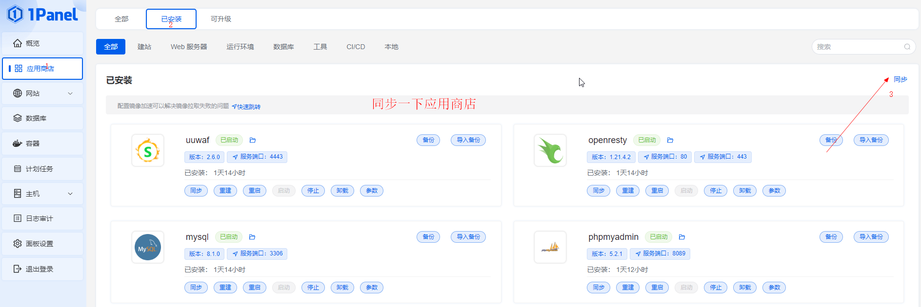Open uuwaf 参数 settings
Image resolution: width=921 pixels, height=307 pixels.
pos(372,191)
